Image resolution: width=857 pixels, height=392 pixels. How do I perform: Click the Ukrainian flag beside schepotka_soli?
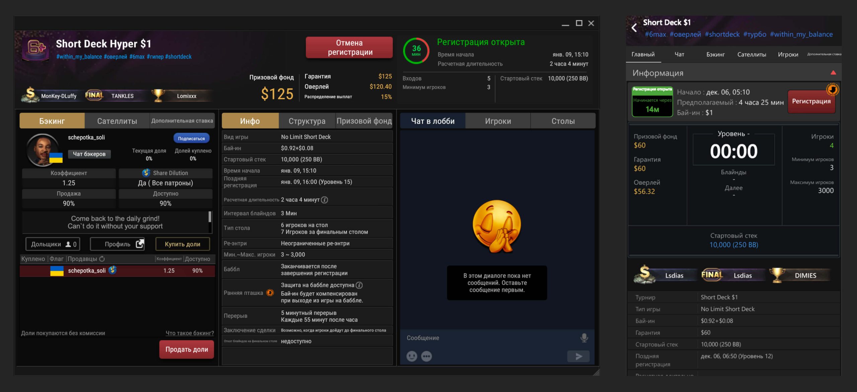(57, 271)
